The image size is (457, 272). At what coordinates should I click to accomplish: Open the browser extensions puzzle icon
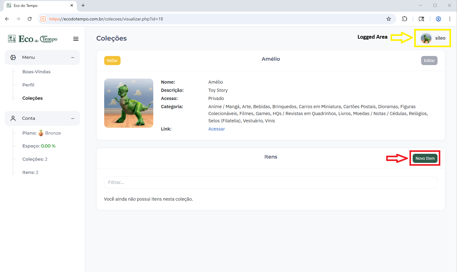pyautogui.click(x=404, y=19)
